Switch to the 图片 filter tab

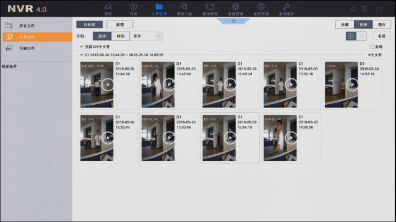(382, 25)
